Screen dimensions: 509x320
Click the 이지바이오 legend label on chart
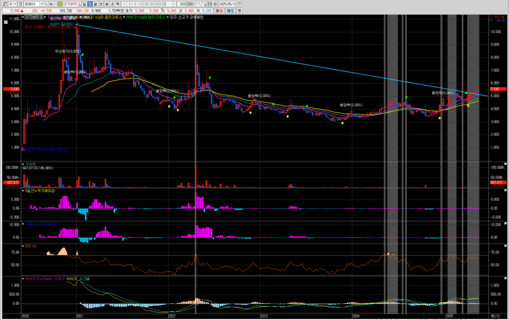(34, 17)
